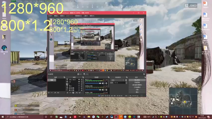Click the taskbar clock and date
212x119 pixels.
tap(202, 117)
